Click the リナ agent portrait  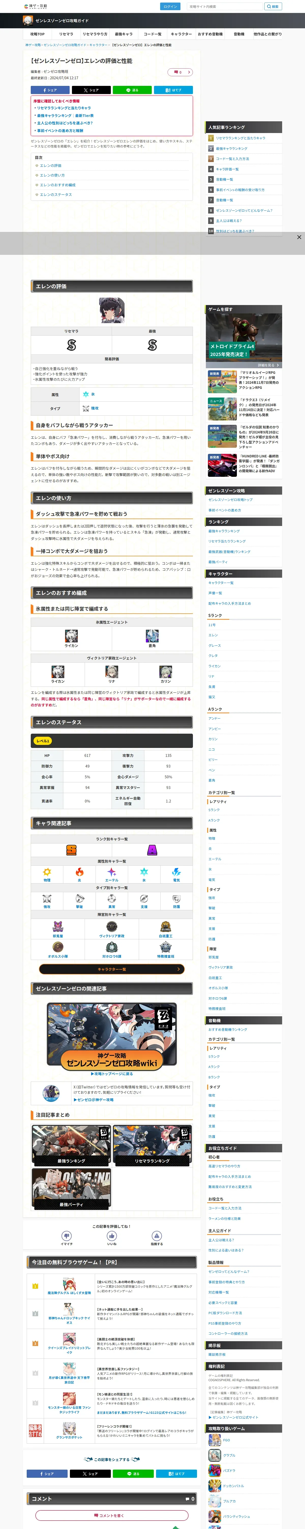tap(111, 672)
